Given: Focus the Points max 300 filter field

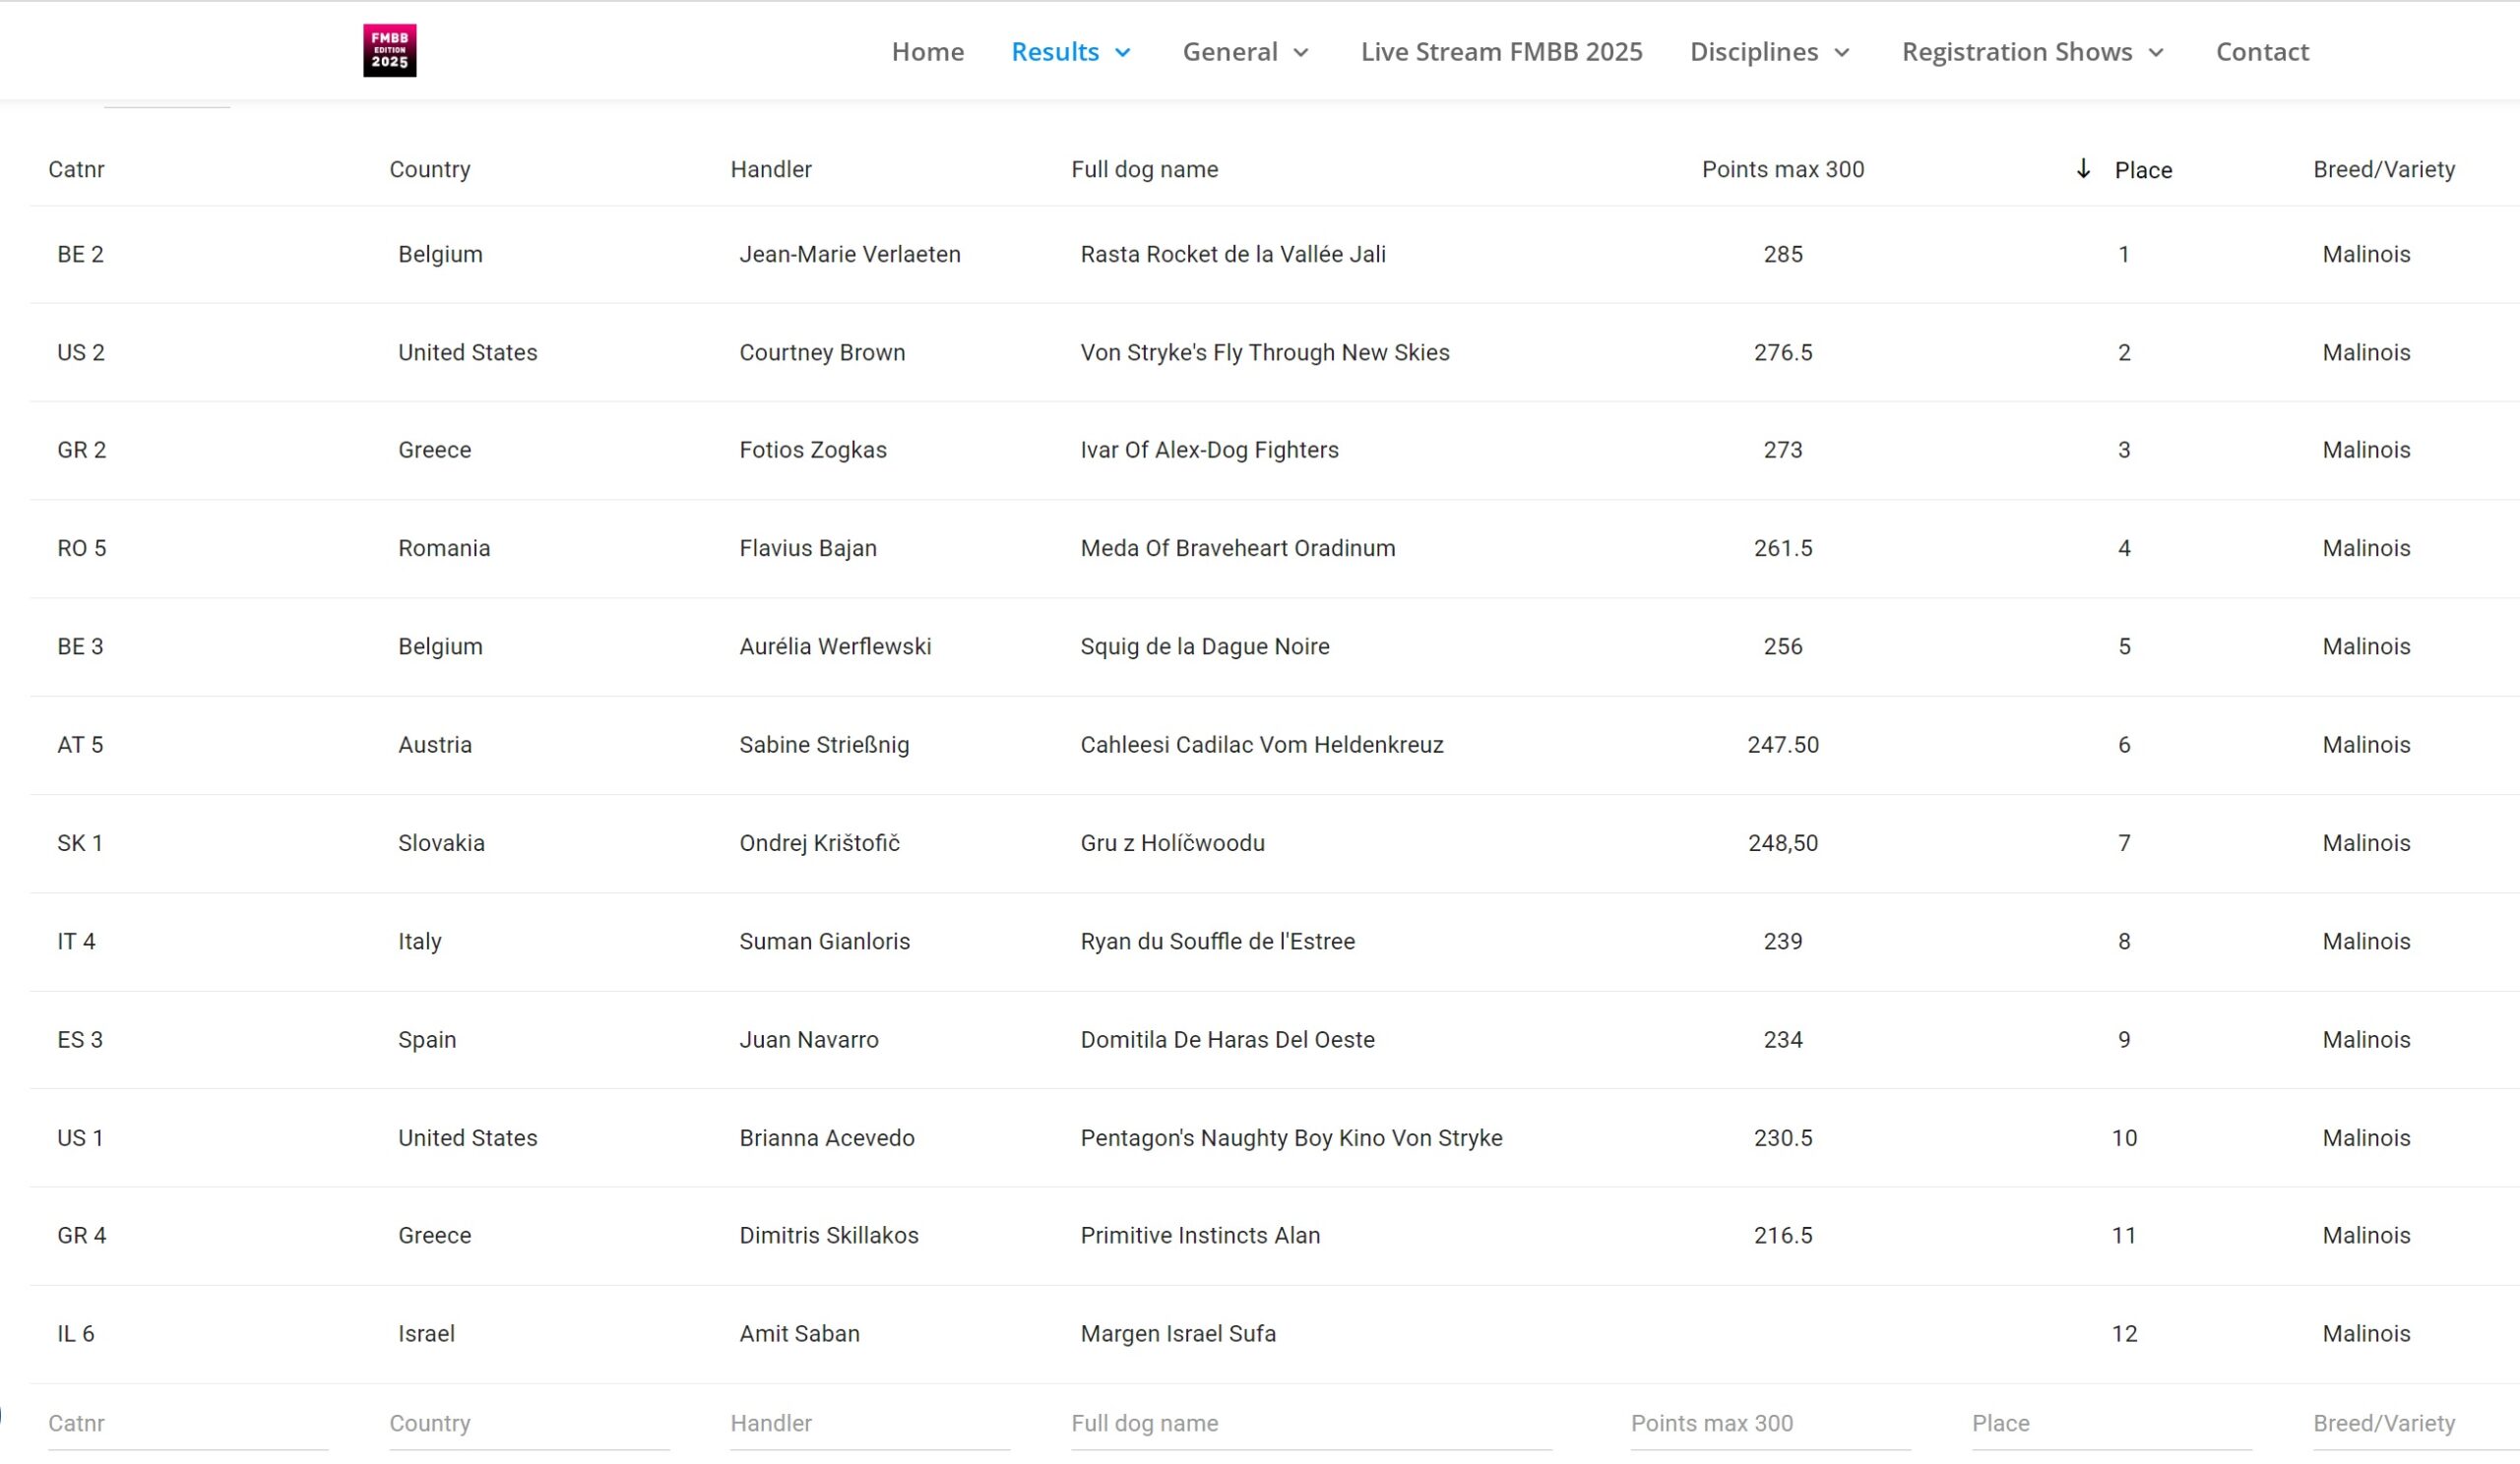Looking at the screenshot, I should pos(1771,1423).
